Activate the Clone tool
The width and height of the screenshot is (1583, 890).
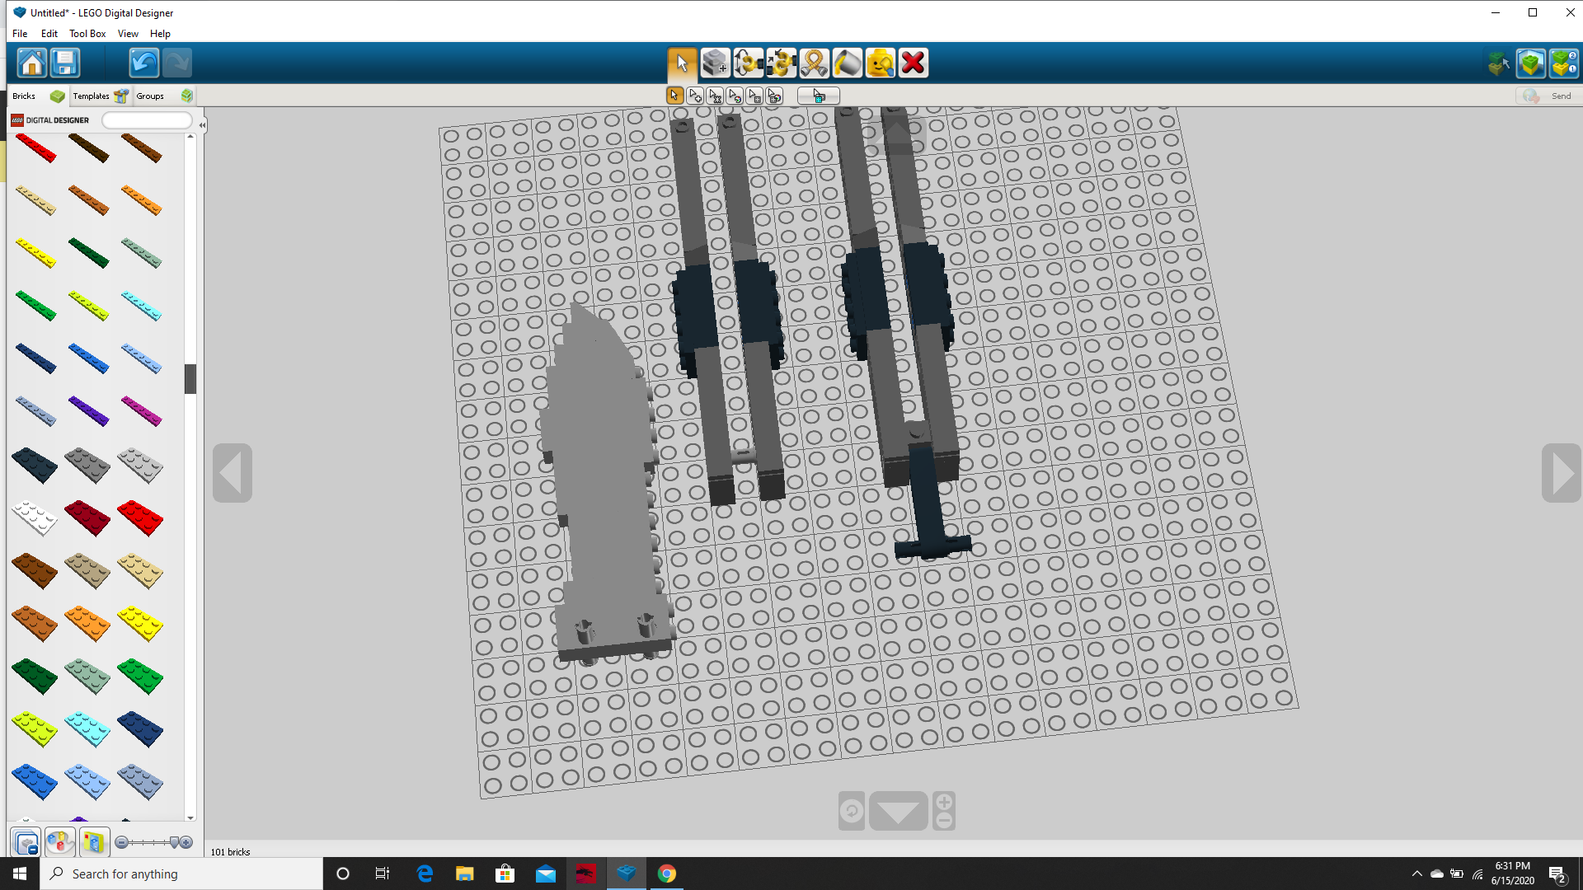[715, 62]
